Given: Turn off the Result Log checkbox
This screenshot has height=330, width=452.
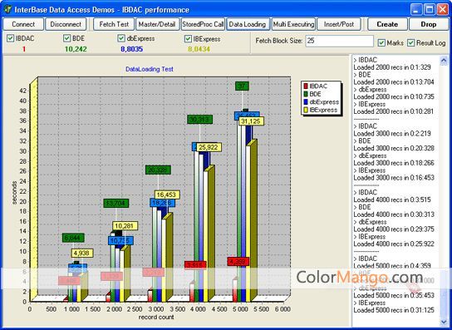Looking at the screenshot, I should click(x=411, y=42).
